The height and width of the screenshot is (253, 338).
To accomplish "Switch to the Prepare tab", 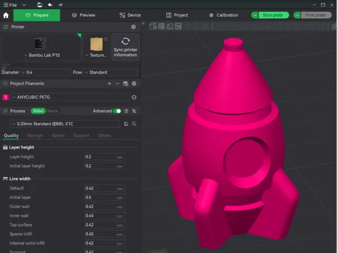I will 37,15.
